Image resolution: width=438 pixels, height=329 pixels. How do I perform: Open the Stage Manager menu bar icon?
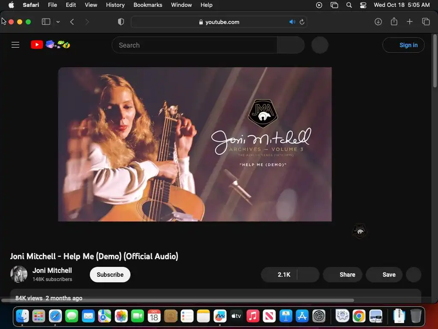[x=334, y=5]
